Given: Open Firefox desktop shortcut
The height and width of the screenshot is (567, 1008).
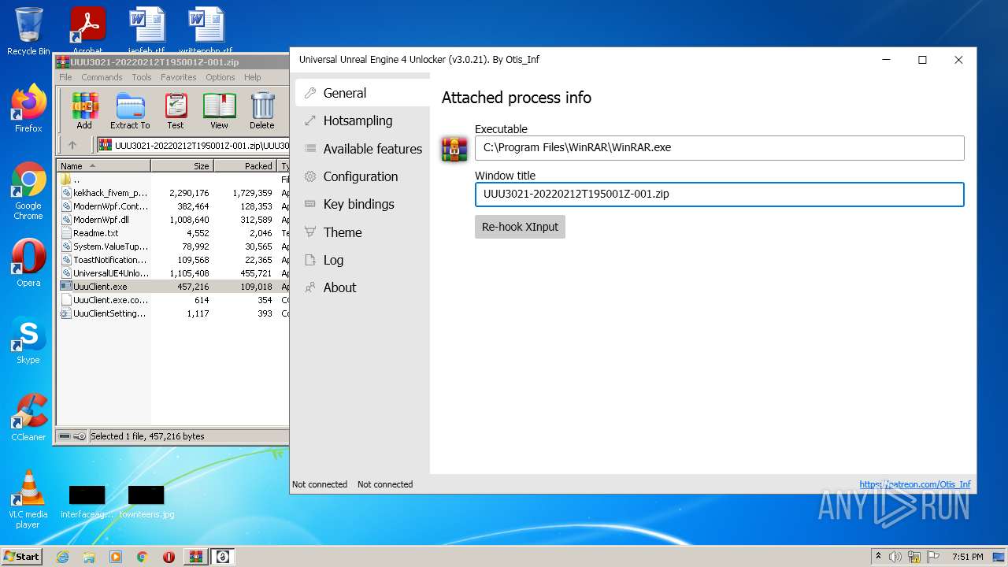Looking at the screenshot, I should tap(28, 109).
